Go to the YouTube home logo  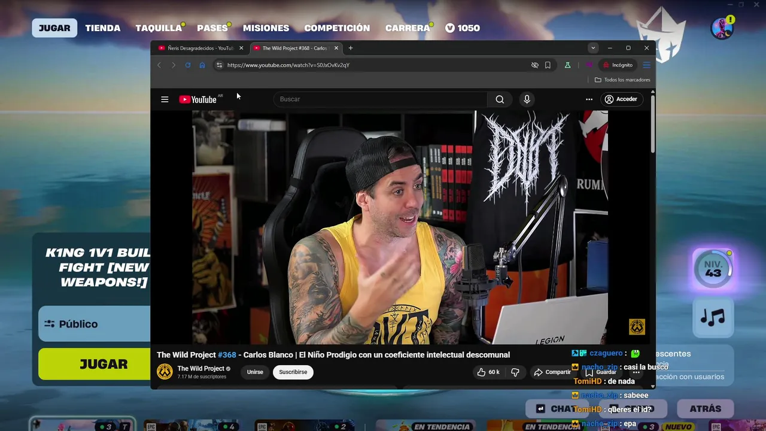click(x=198, y=99)
